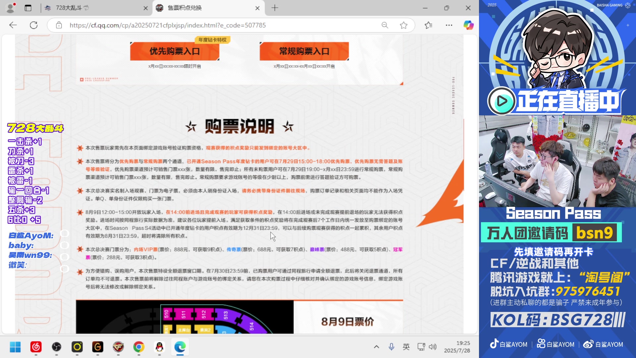Open the tab actions menu icon
636x358 pixels.
click(x=28, y=8)
